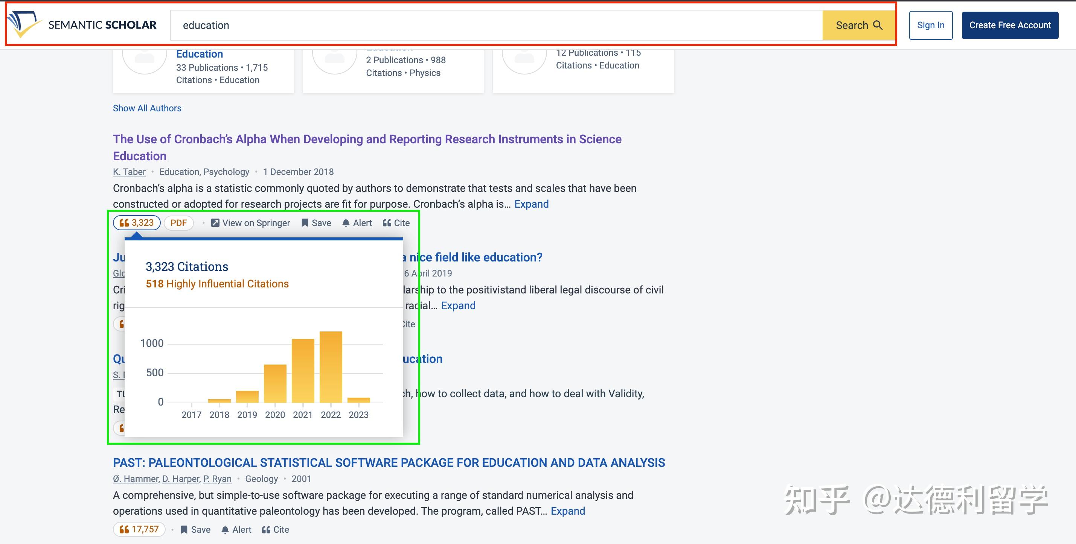
Task: Cite the Cronbach's Alpha paper
Action: pyautogui.click(x=396, y=223)
